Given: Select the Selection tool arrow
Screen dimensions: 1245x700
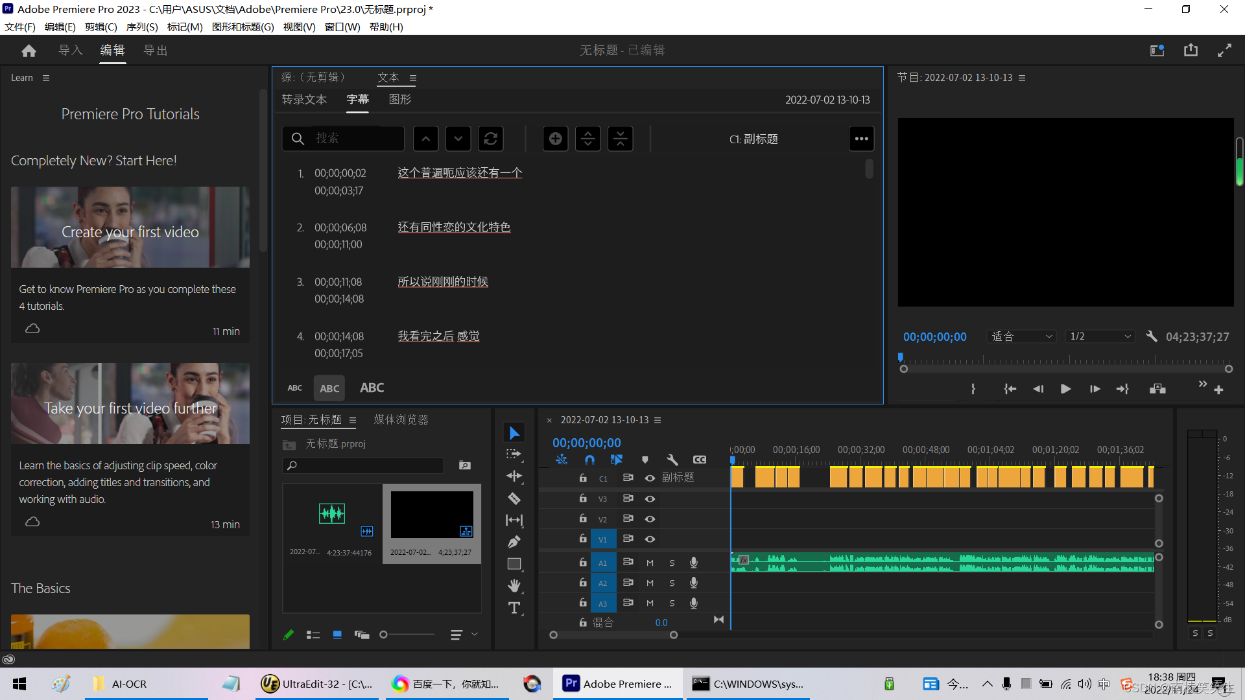Looking at the screenshot, I should 514,433.
